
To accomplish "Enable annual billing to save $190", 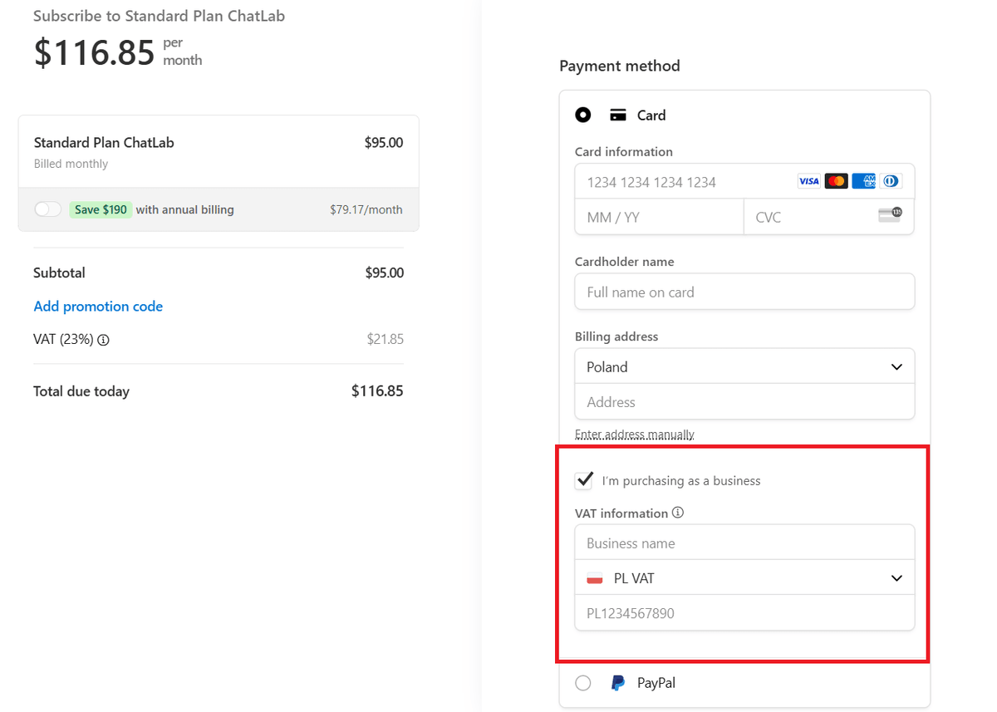I will tap(47, 209).
